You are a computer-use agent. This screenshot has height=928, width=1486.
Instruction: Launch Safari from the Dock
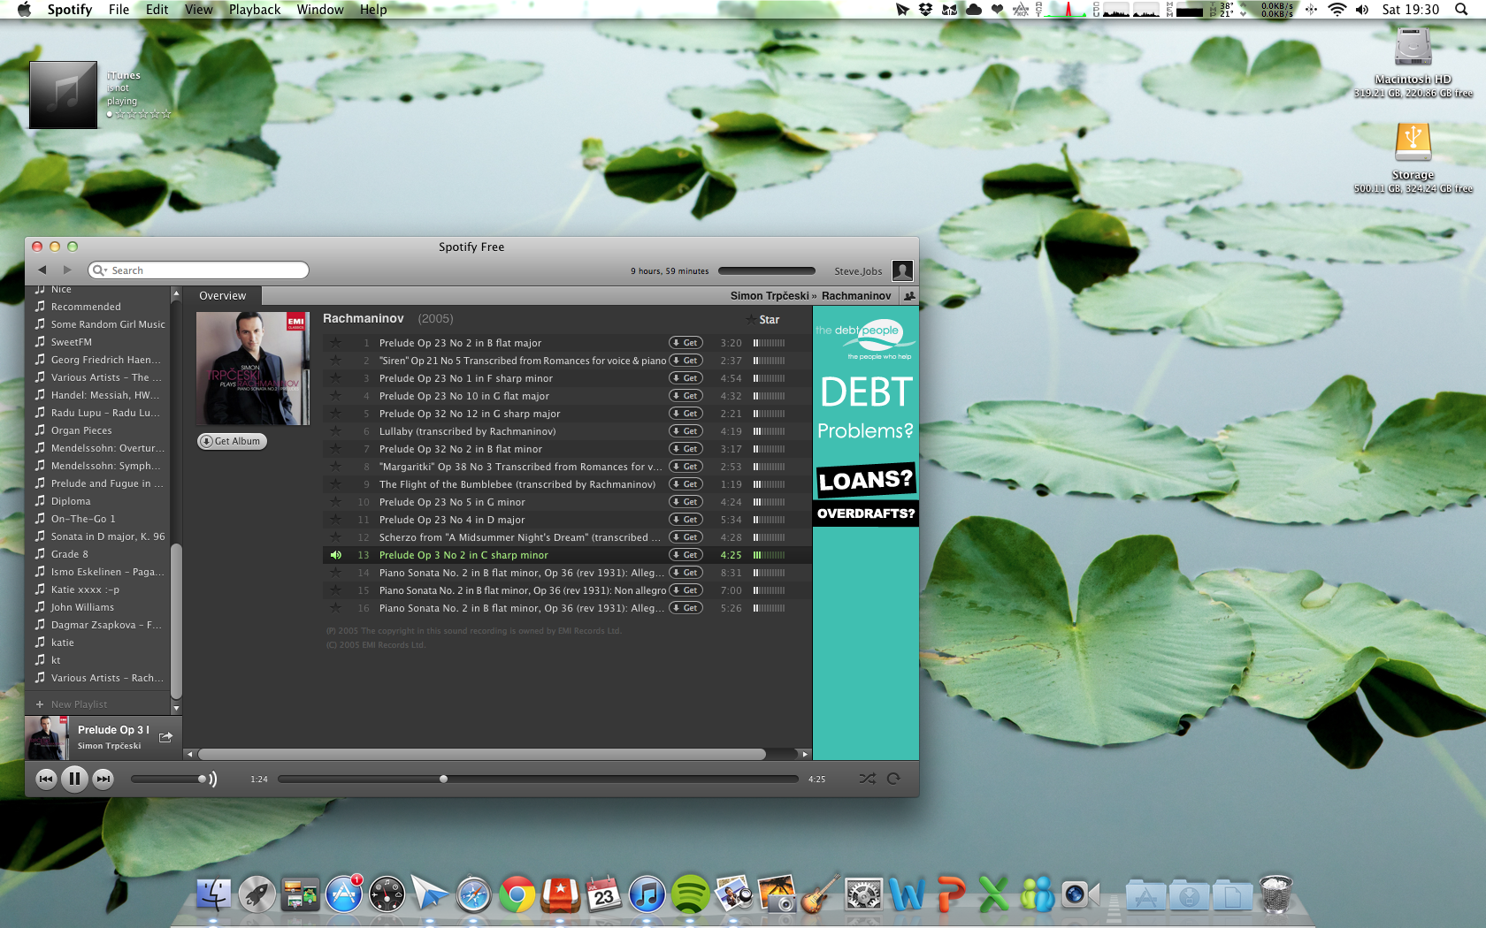point(473,895)
